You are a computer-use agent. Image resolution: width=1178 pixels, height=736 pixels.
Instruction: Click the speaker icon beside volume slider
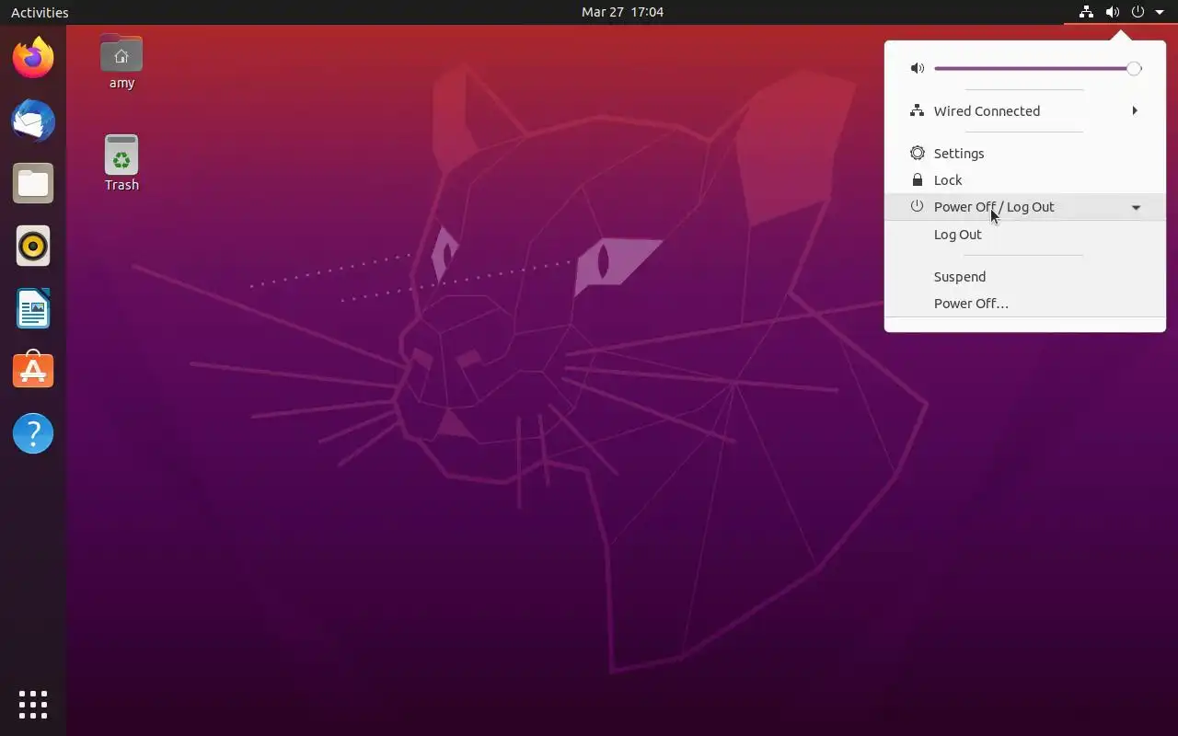pos(917,68)
